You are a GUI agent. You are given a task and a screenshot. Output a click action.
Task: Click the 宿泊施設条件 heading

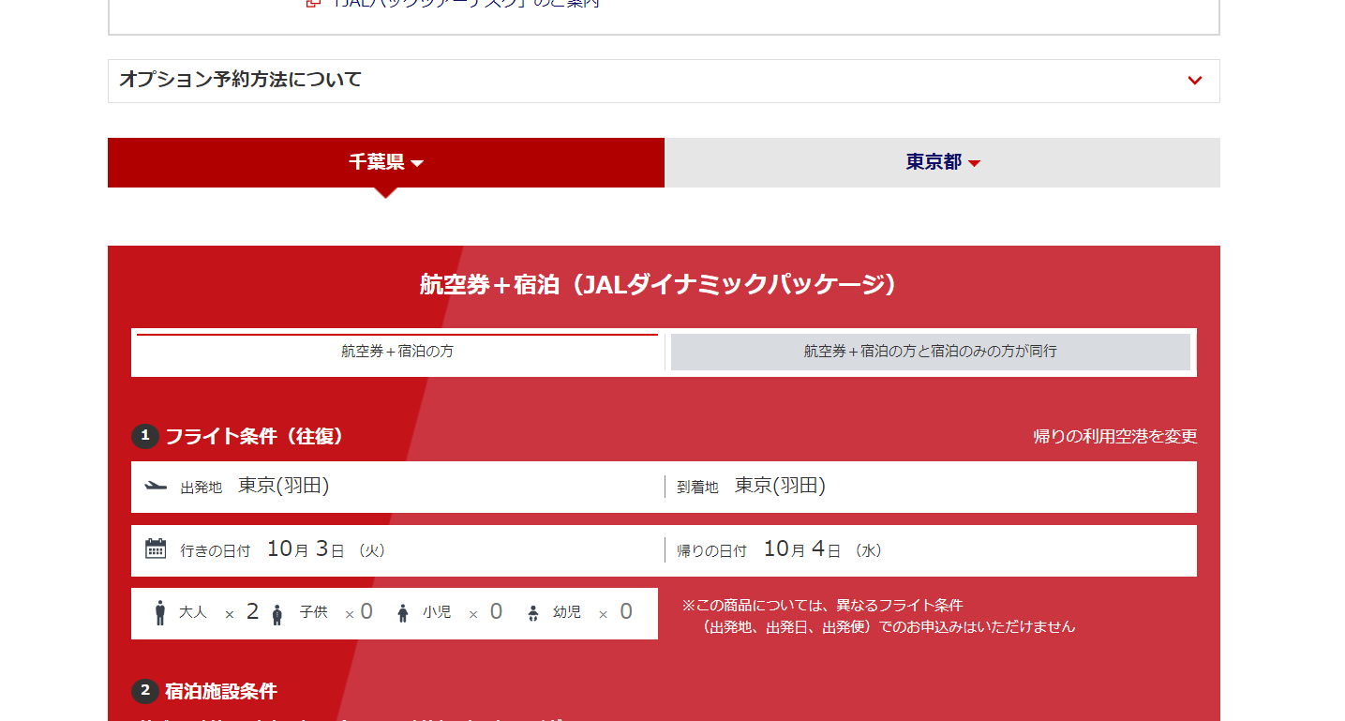[x=221, y=691]
